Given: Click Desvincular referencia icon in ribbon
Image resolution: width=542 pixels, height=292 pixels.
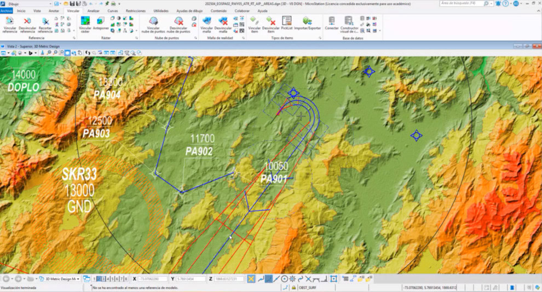Looking at the screenshot, I should [27, 21].
